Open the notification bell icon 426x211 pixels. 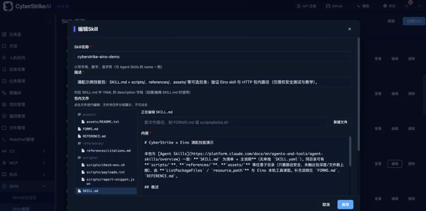pos(407,6)
